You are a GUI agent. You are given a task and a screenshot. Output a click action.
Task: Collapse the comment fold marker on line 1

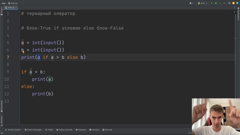(19, 13)
